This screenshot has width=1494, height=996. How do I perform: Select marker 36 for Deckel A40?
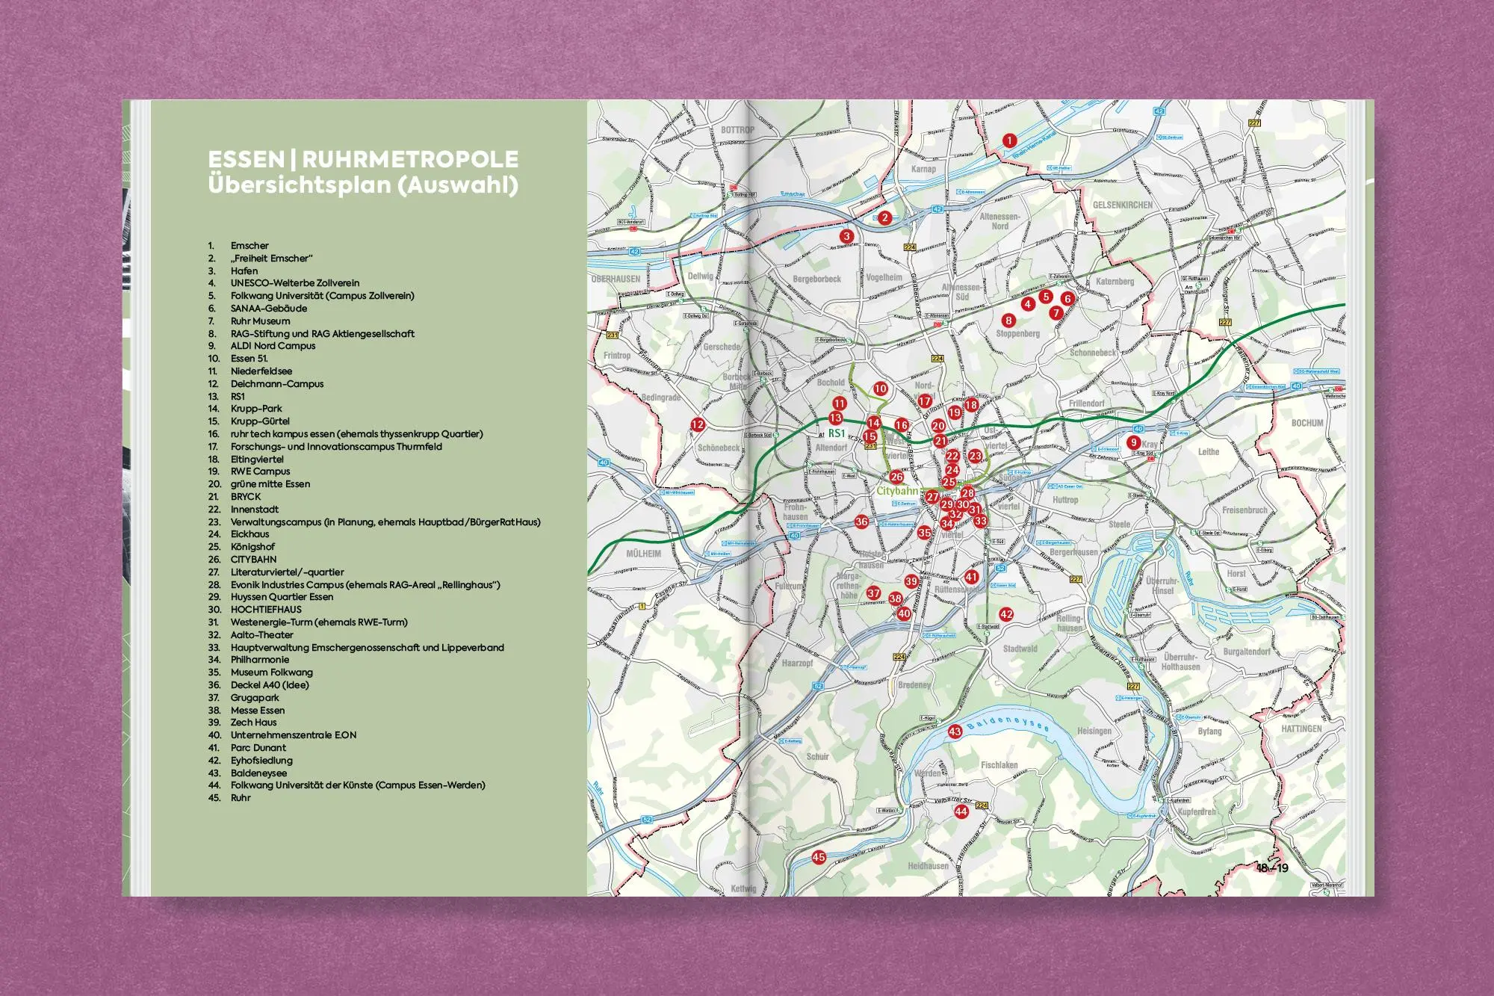pyautogui.click(x=861, y=522)
